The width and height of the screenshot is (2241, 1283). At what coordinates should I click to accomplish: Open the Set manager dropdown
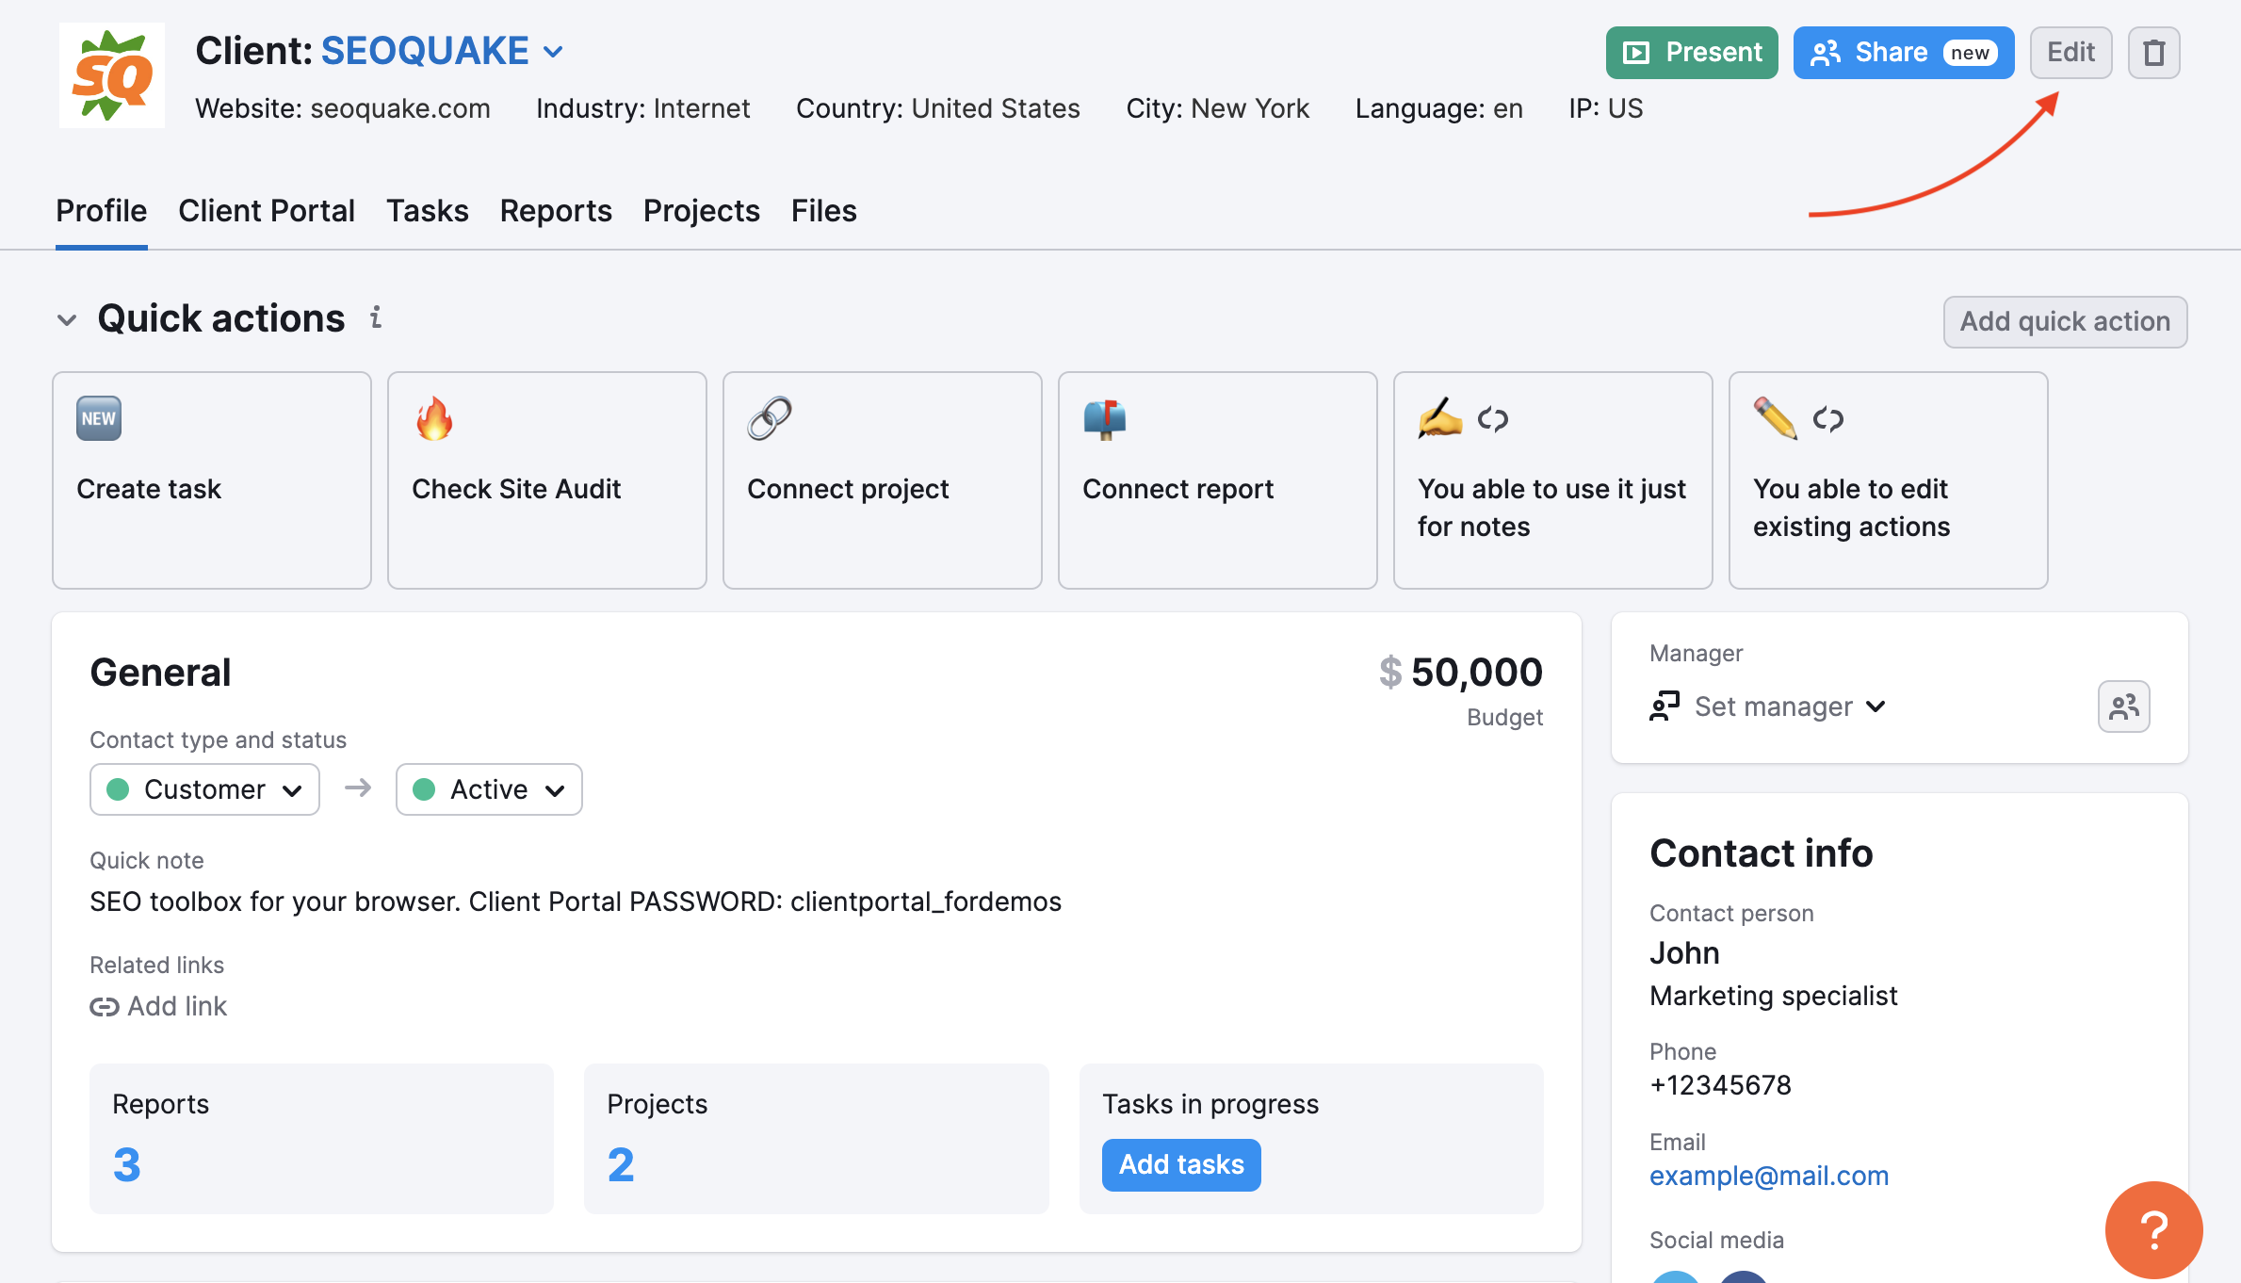coord(1768,706)
